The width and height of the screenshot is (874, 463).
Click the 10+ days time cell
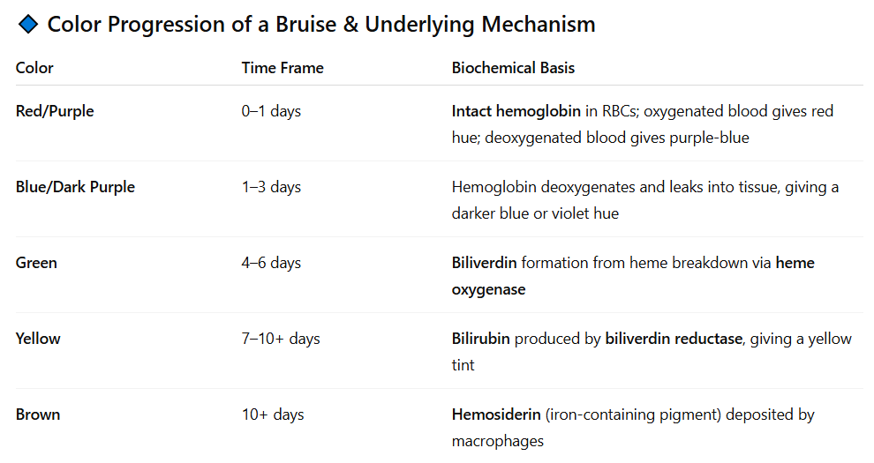pos(273,414)
